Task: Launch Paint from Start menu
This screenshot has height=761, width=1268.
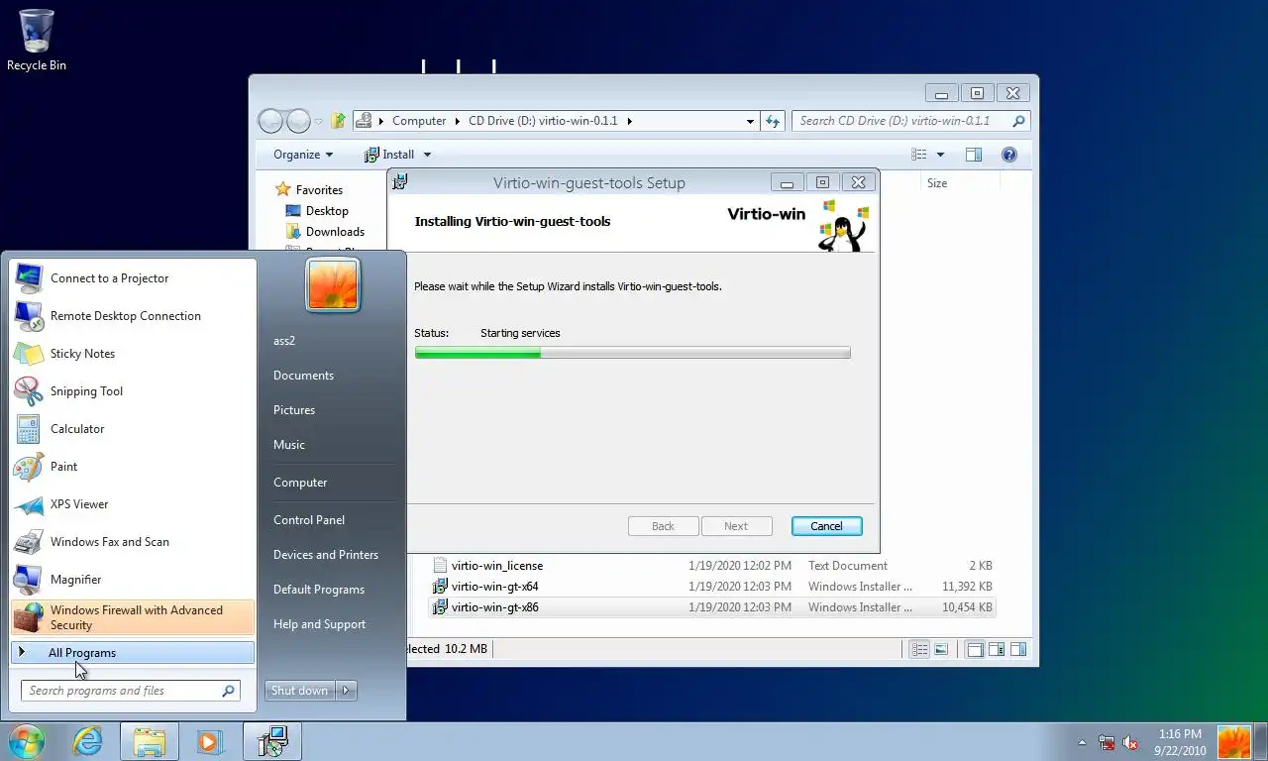Action: [133, 467]
